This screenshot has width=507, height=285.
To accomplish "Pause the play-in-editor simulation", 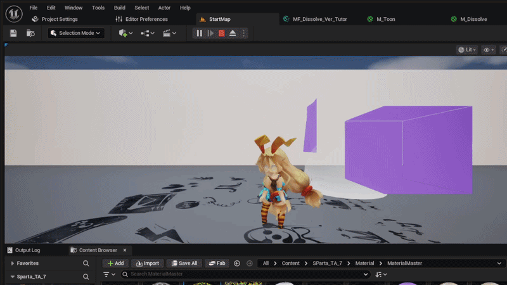I will 200,33.
